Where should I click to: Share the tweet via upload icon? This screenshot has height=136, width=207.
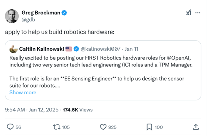pos(196,127)
